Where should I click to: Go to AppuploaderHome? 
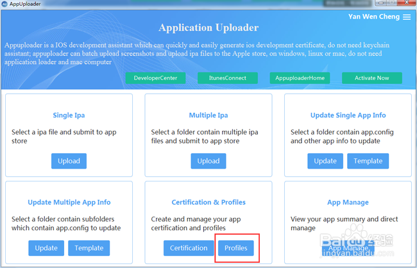pyautogui.click(x=300, y=78)
